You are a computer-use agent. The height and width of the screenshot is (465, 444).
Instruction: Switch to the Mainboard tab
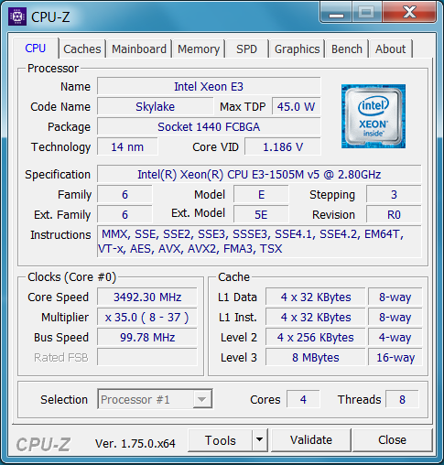click(139, 49)
